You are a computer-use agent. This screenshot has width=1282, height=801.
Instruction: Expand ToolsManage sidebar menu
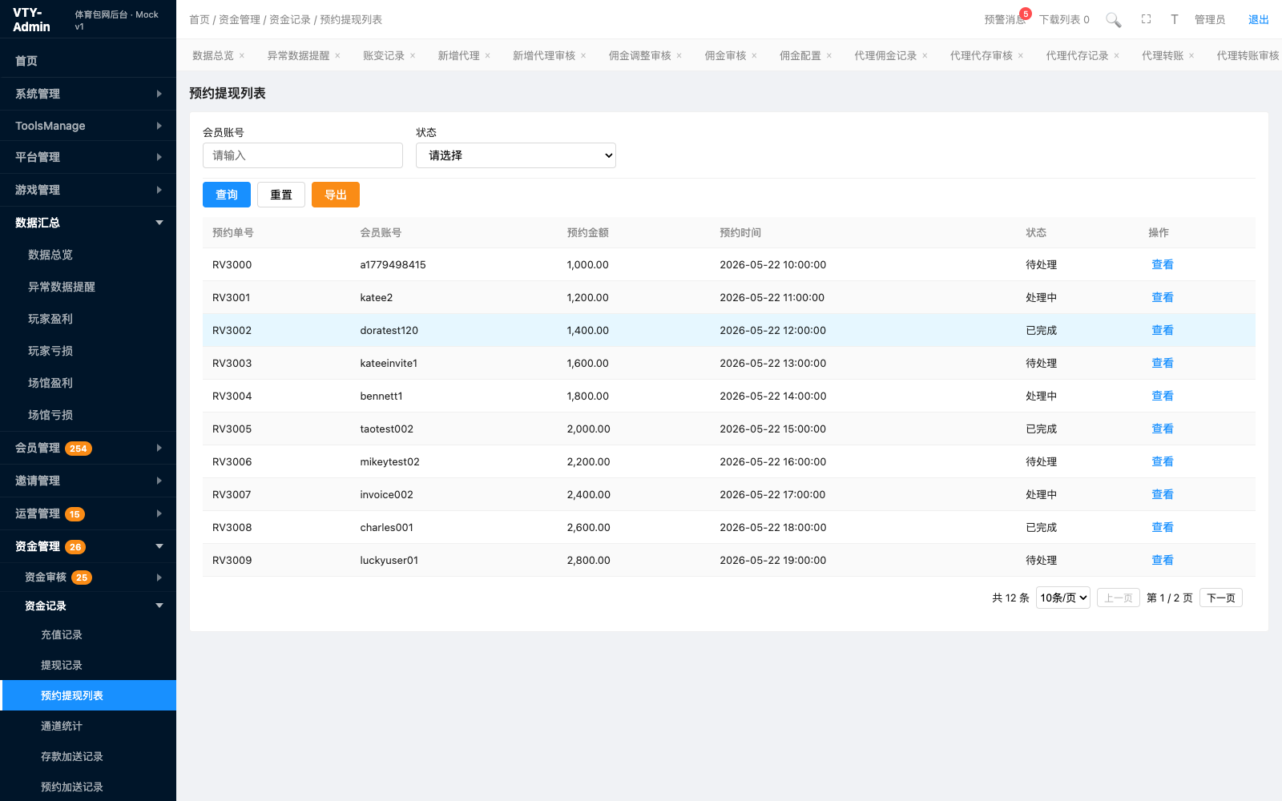88,126
